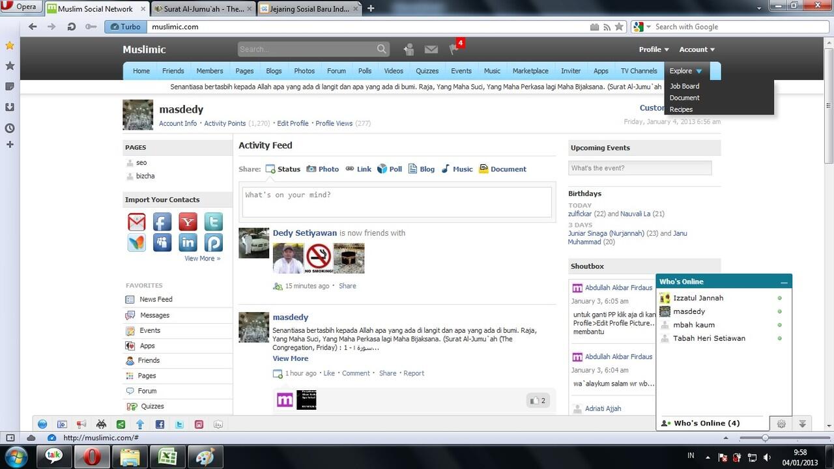This screenshot has height=469, width=834.
Task: Open the seo page in Pages sidebar
Action: tap(141, 163)
